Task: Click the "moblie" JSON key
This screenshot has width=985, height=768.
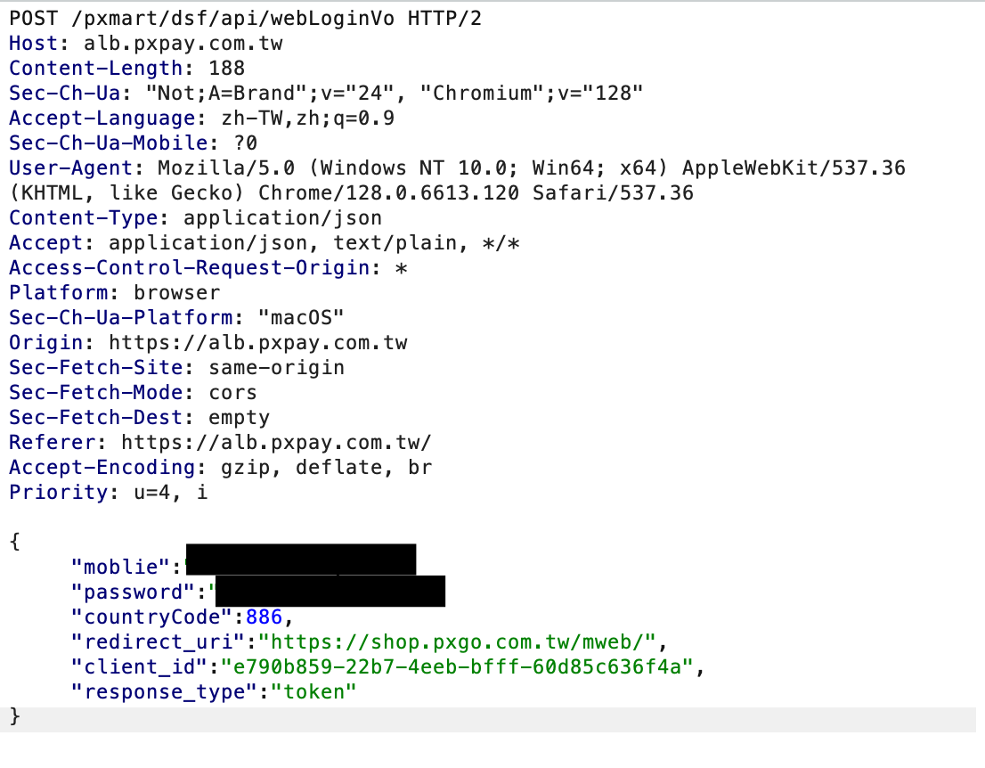Action: [x=120, y=567]
